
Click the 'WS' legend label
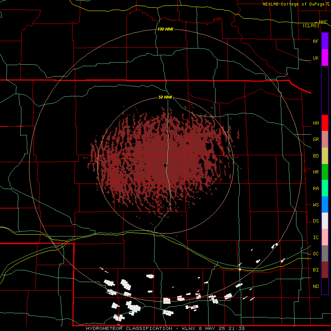click(x=316, y=205)
